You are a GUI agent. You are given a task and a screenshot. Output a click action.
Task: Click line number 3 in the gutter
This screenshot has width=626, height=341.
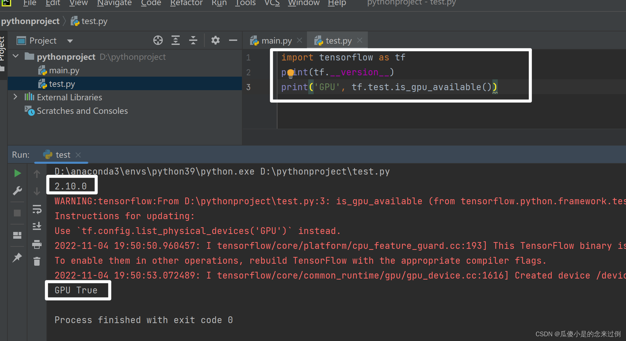coord(248,87)
